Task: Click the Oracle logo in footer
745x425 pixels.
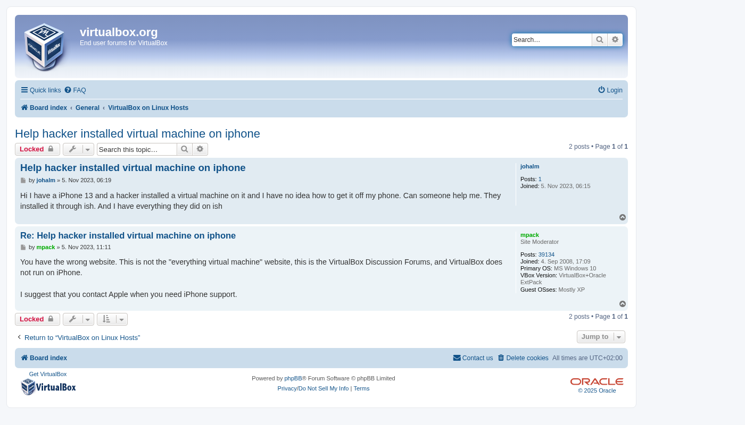Action: coord(597,381)
